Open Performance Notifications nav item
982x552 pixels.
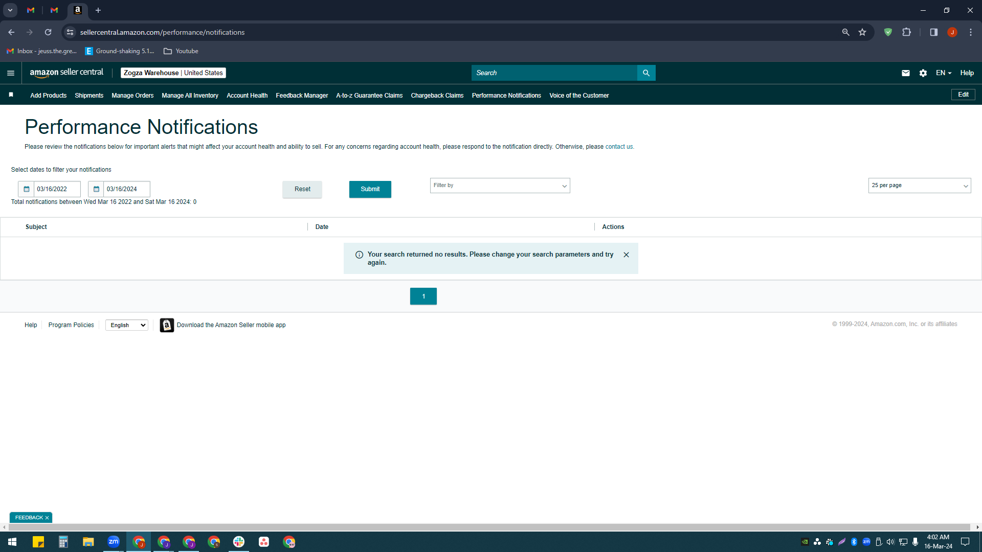click(506, 96)
